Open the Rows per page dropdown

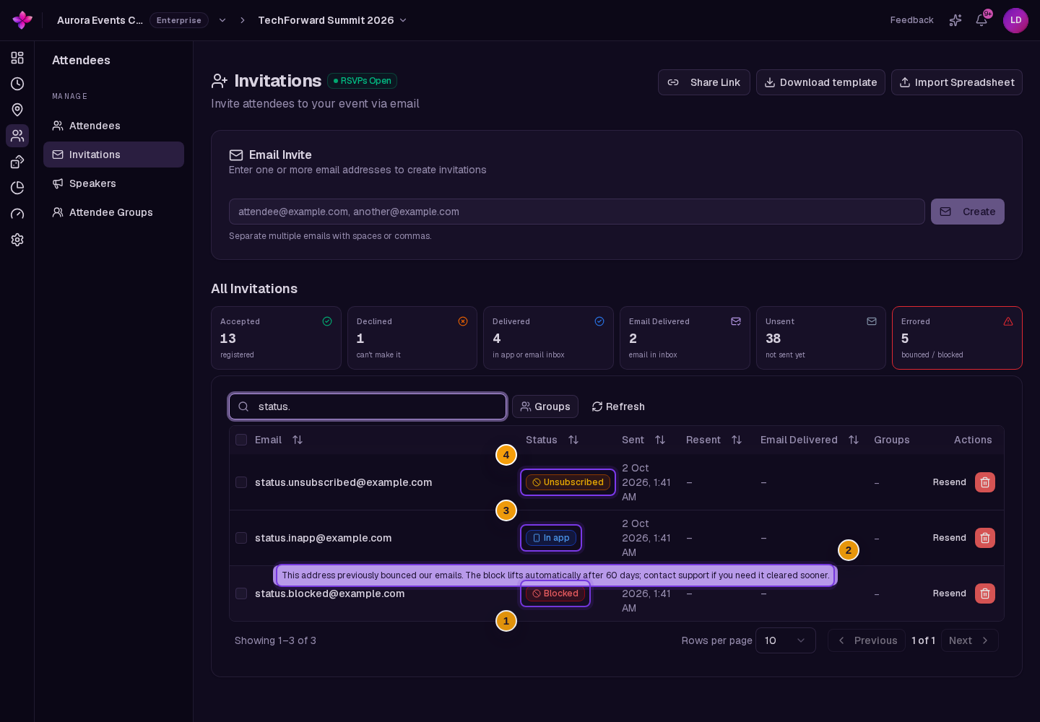tap(786, 640)
